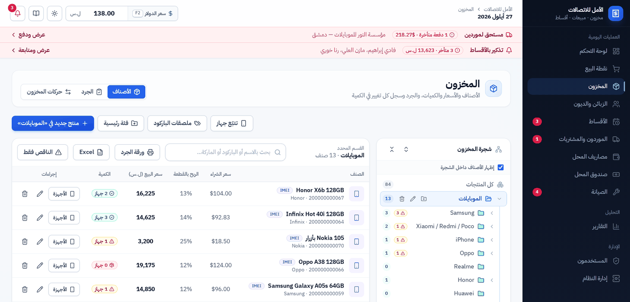The image size is (630, 302).
Task: Open الصيانة maintenance wrench item
Action: (x=576, y=192)
